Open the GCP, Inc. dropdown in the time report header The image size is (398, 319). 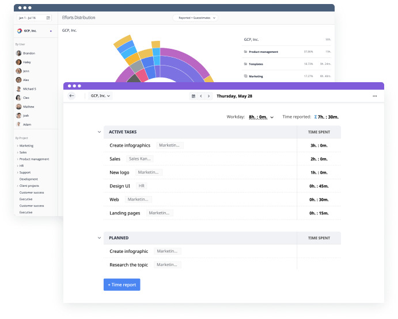tap(100, 96)
